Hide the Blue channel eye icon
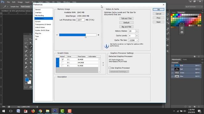Image resolution: width=204 pixels, height=114 pixels. point(172,76)
